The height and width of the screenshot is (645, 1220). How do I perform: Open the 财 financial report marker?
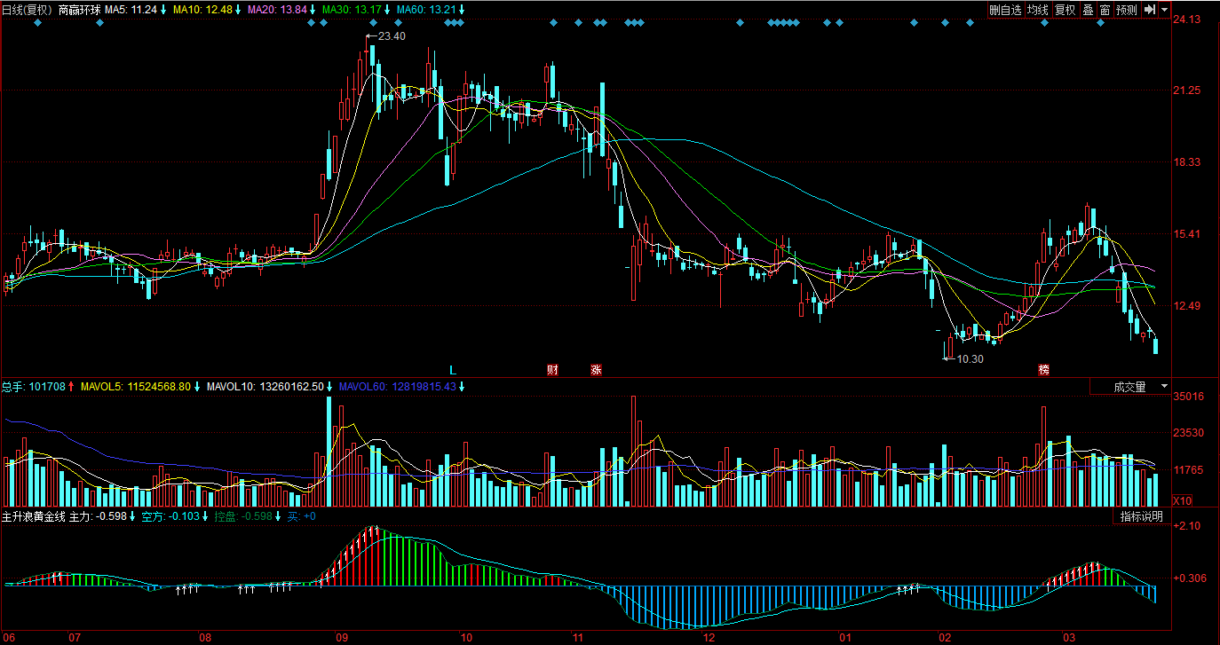point(552,369)
